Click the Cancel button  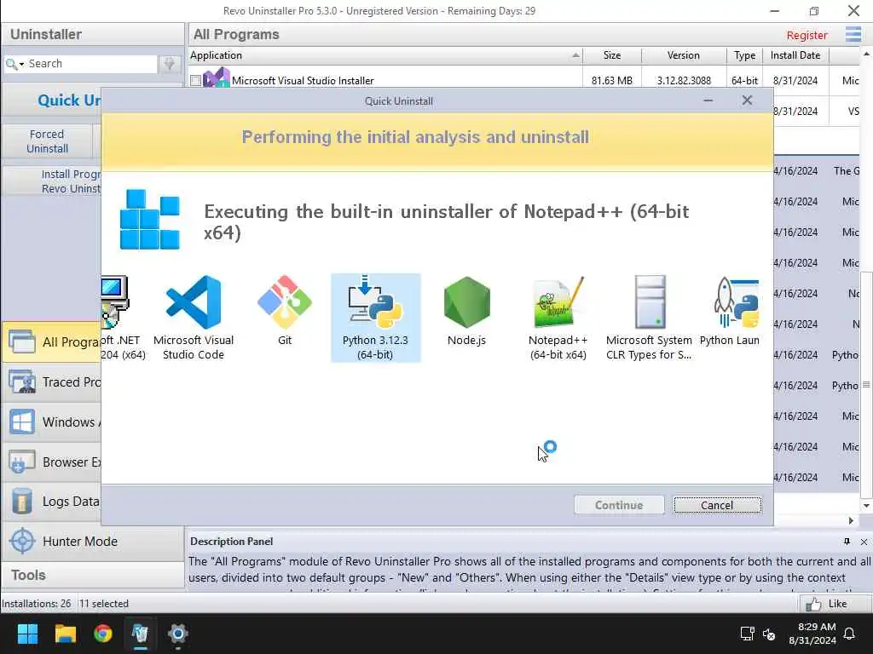(717, 505)
